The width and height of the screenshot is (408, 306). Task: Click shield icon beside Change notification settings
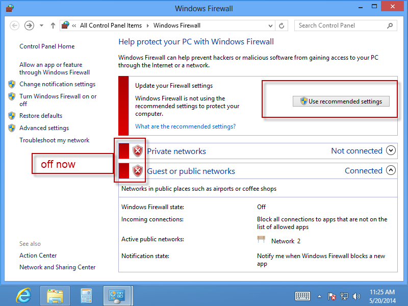(x=12, y=84)
